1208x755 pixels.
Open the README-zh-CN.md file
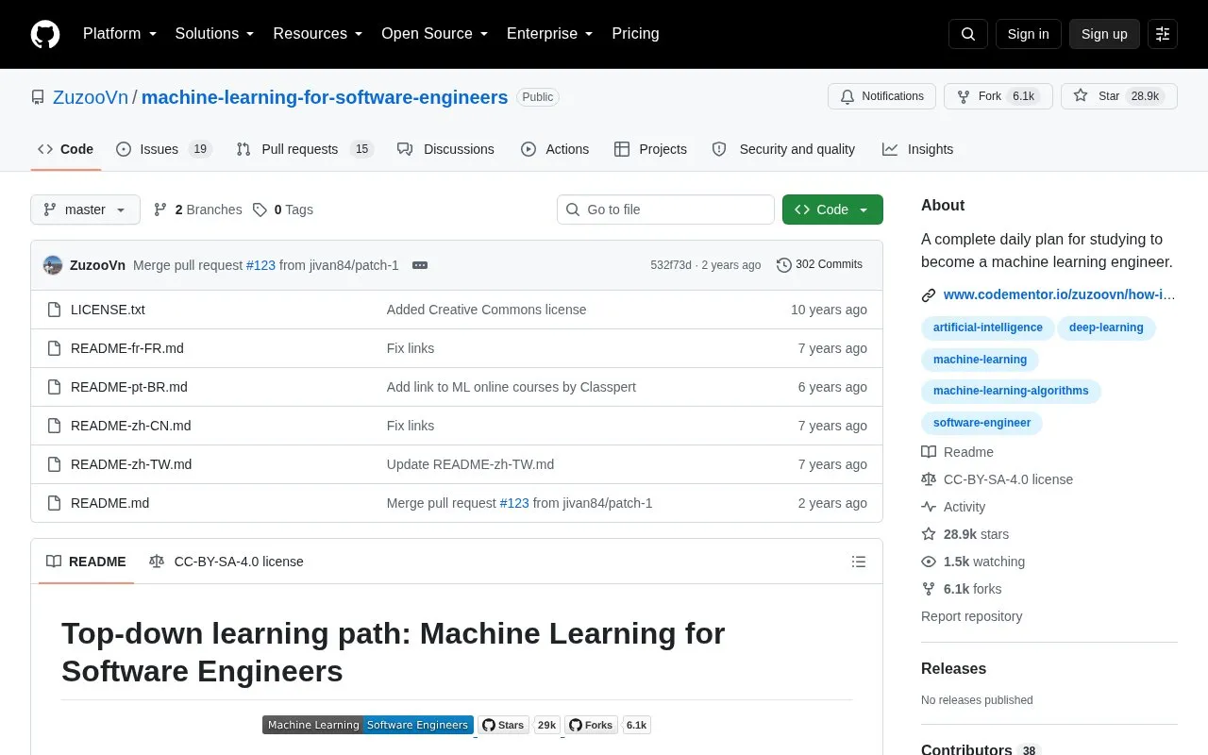131,426
